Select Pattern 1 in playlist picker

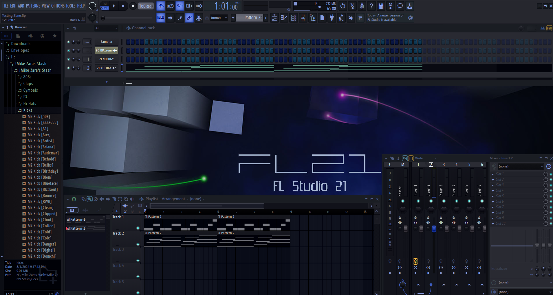86,220
